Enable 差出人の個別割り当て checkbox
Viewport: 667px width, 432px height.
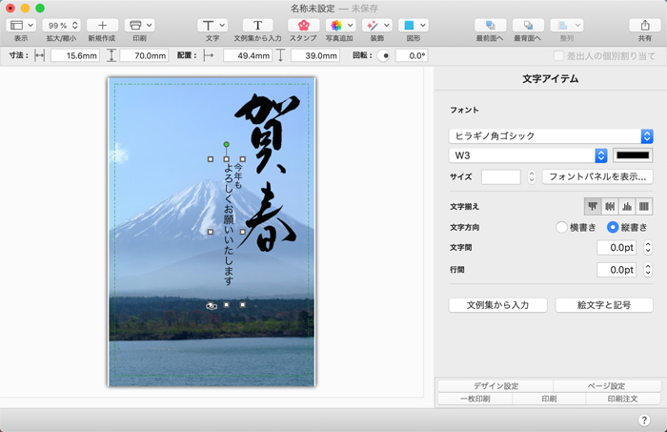559,56
